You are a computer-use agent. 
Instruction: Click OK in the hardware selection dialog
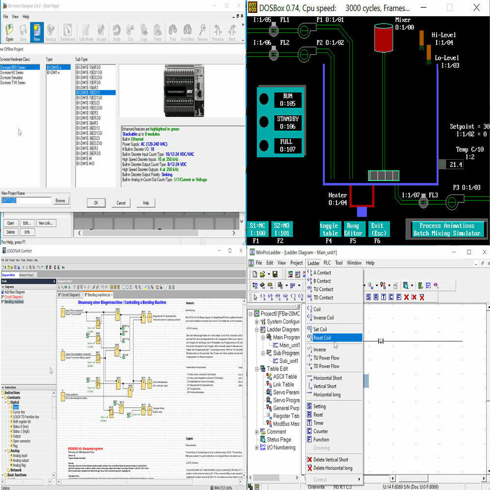[97, 202]
